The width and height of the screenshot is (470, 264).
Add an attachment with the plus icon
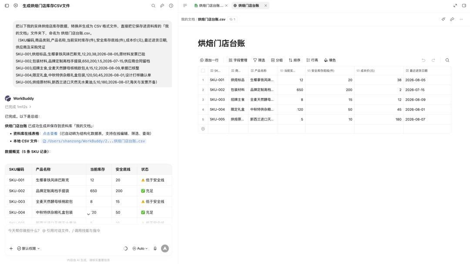11,248
